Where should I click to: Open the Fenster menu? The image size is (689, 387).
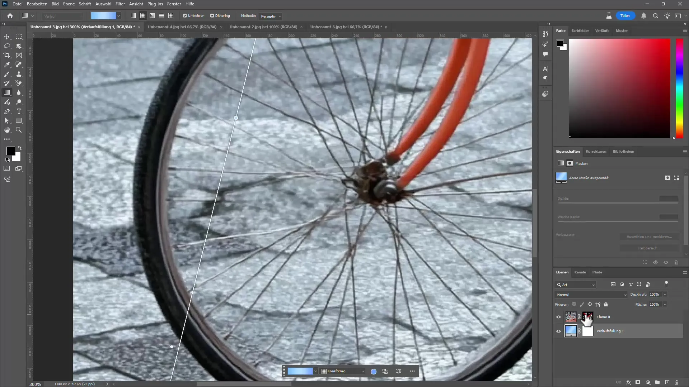(174, 4)
